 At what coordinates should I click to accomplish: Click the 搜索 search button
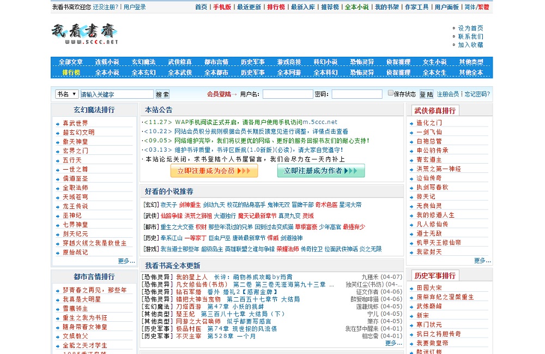click(162, 94)
